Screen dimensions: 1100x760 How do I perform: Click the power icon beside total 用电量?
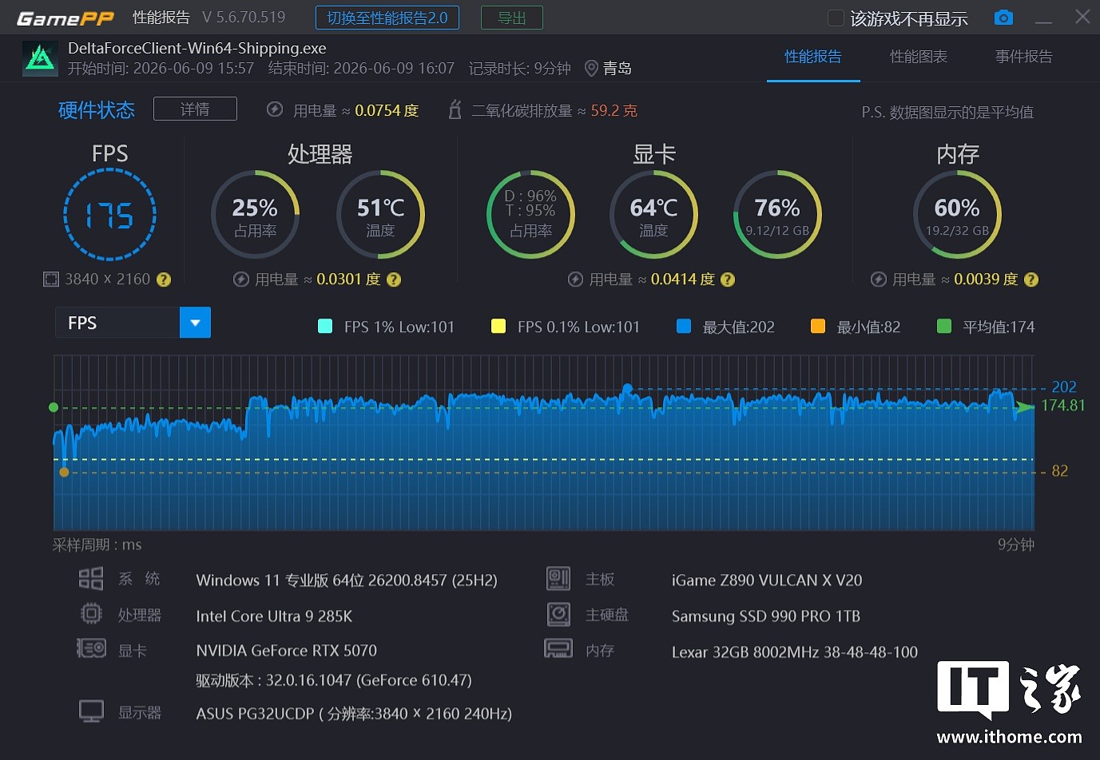click(275, 109)
